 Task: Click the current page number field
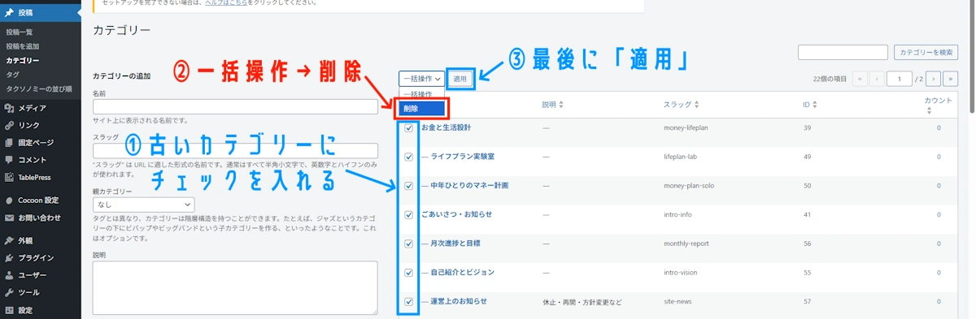coord(900,79)
